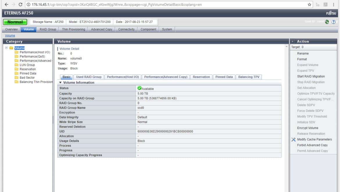Click the Target: 0 text in Action pane
340x192 pixels.
click(297, 47)
